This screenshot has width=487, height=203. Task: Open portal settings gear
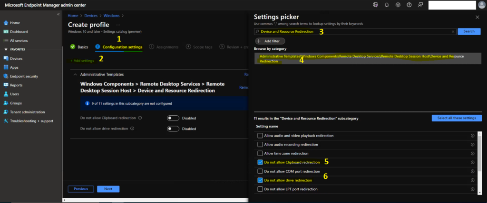(398, 5)
